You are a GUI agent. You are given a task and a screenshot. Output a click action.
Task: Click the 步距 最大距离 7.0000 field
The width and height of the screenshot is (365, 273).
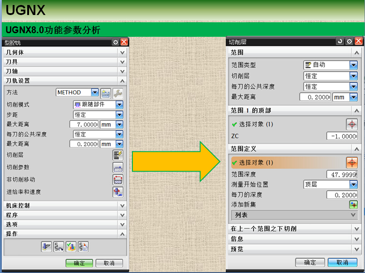[x=84, y=124]
